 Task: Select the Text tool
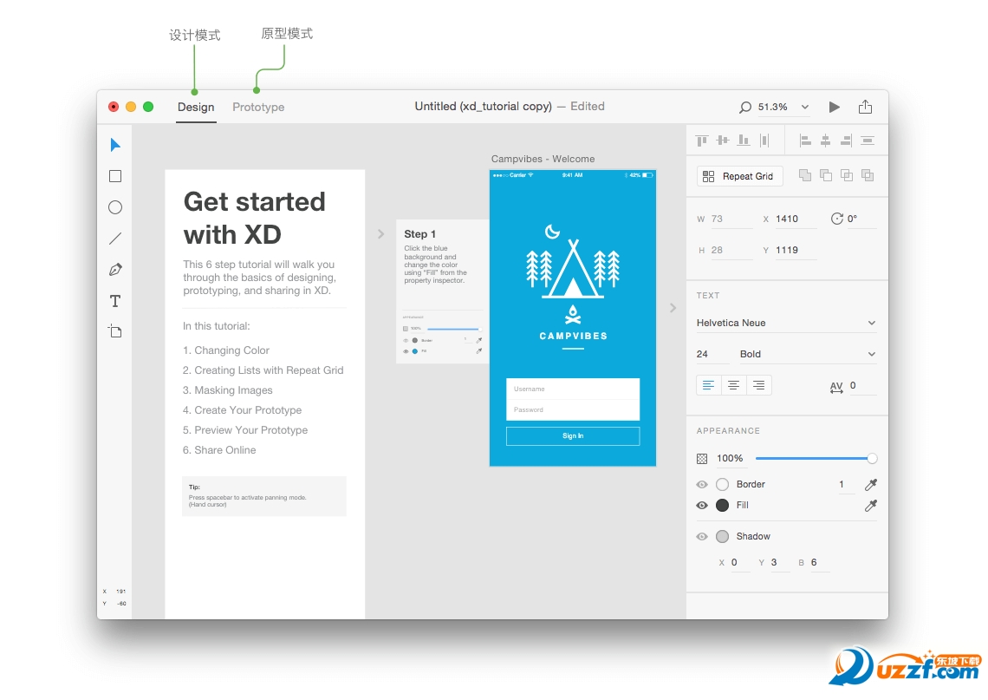pyautogui.click(x=115, y=301)
